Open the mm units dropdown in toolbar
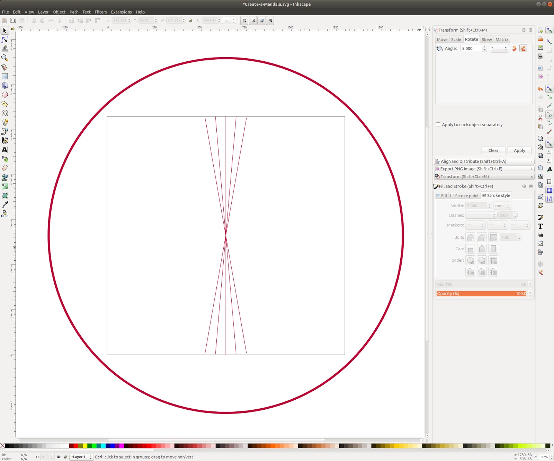 [229, 20]
